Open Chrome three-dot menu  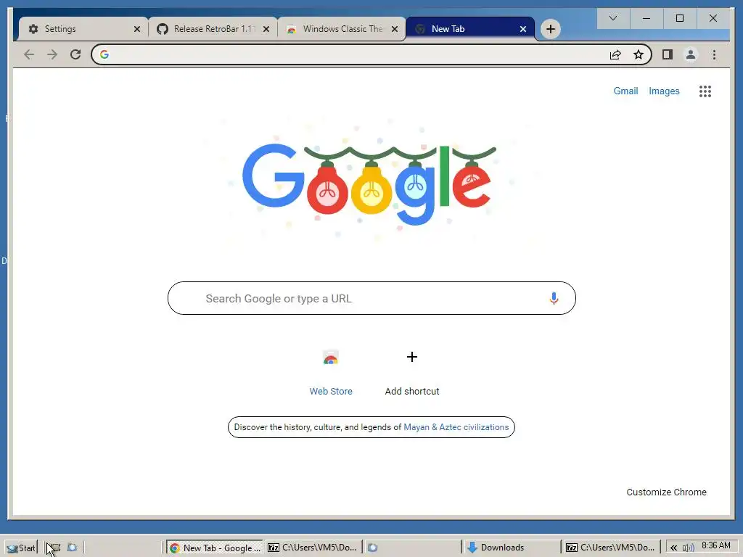point(714,55)
